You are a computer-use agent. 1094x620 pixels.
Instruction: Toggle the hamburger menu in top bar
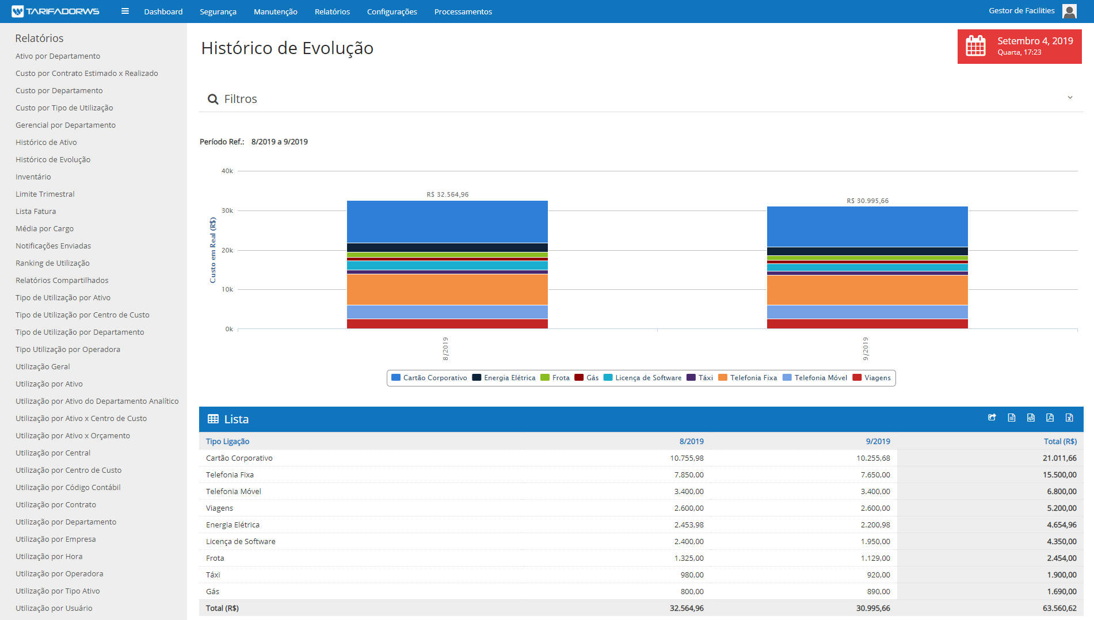coord(125,12)
